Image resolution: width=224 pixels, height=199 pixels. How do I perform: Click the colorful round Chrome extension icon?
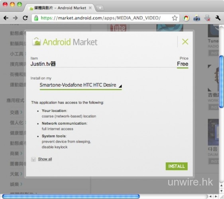point(186,18)
